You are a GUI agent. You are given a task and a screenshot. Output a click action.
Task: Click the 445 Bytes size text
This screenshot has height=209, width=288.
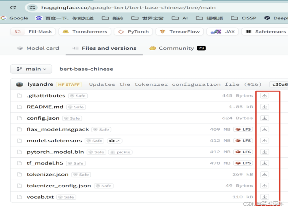[237, 95]
